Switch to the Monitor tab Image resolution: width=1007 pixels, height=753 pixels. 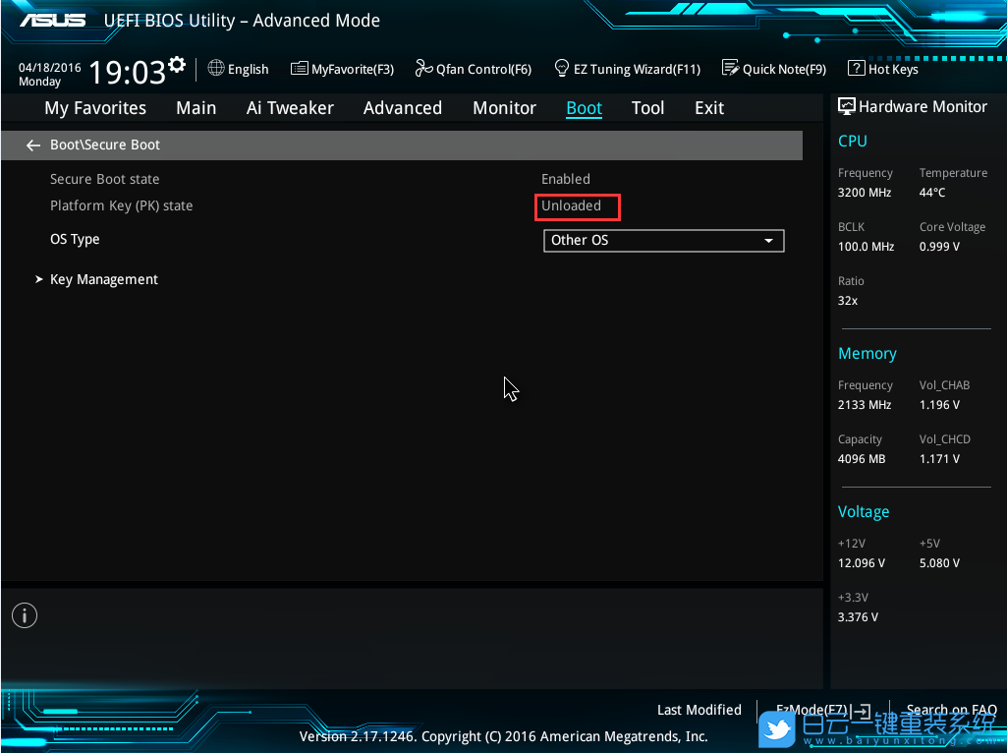coord(504,108)
